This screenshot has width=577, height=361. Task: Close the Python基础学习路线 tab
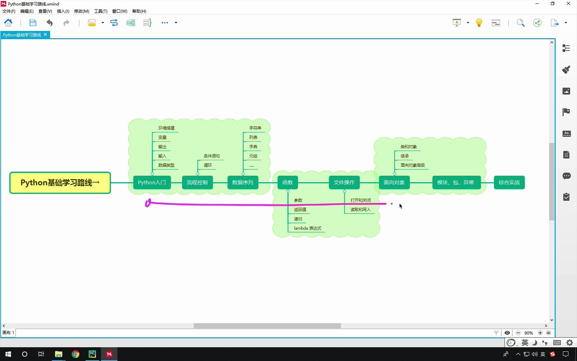pos(45,35)
